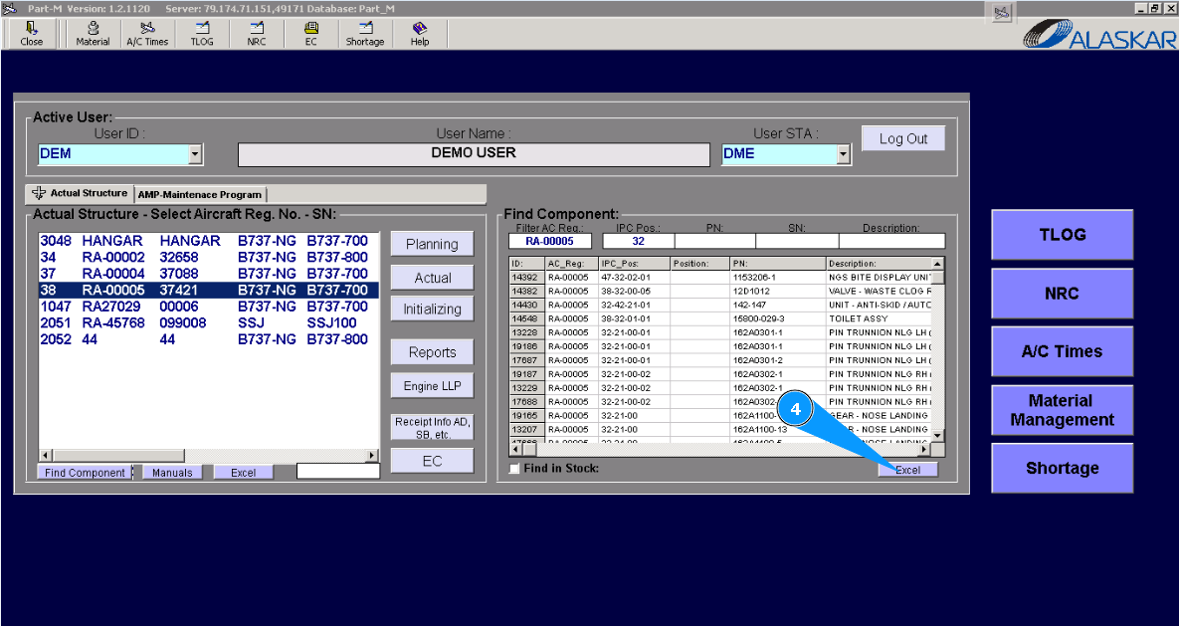Expand the User ID dropdown
Screen dimensions: 1179x627
tap(195, 154)
